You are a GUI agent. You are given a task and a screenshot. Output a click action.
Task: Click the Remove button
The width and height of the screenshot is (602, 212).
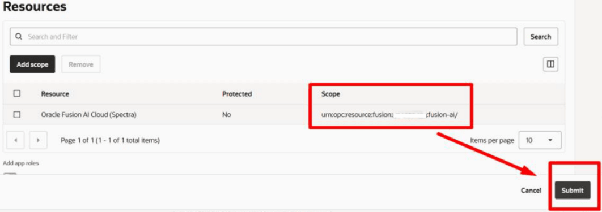pos(81,64)
